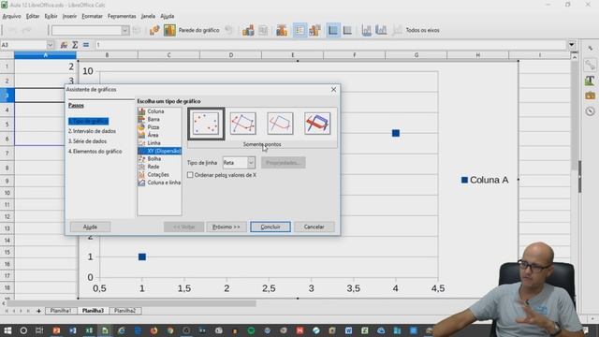The height and width of the screenshot is (337, 599).
Task: Click the data point at x=1
Action: 142,256
